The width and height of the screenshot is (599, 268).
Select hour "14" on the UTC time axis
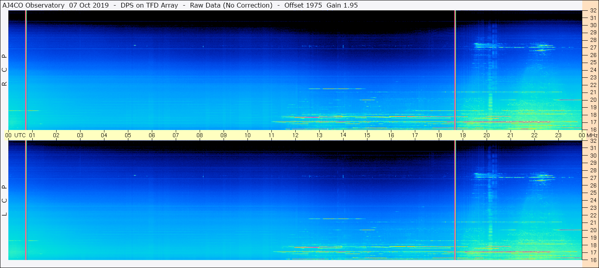click(x=343, y=135)
